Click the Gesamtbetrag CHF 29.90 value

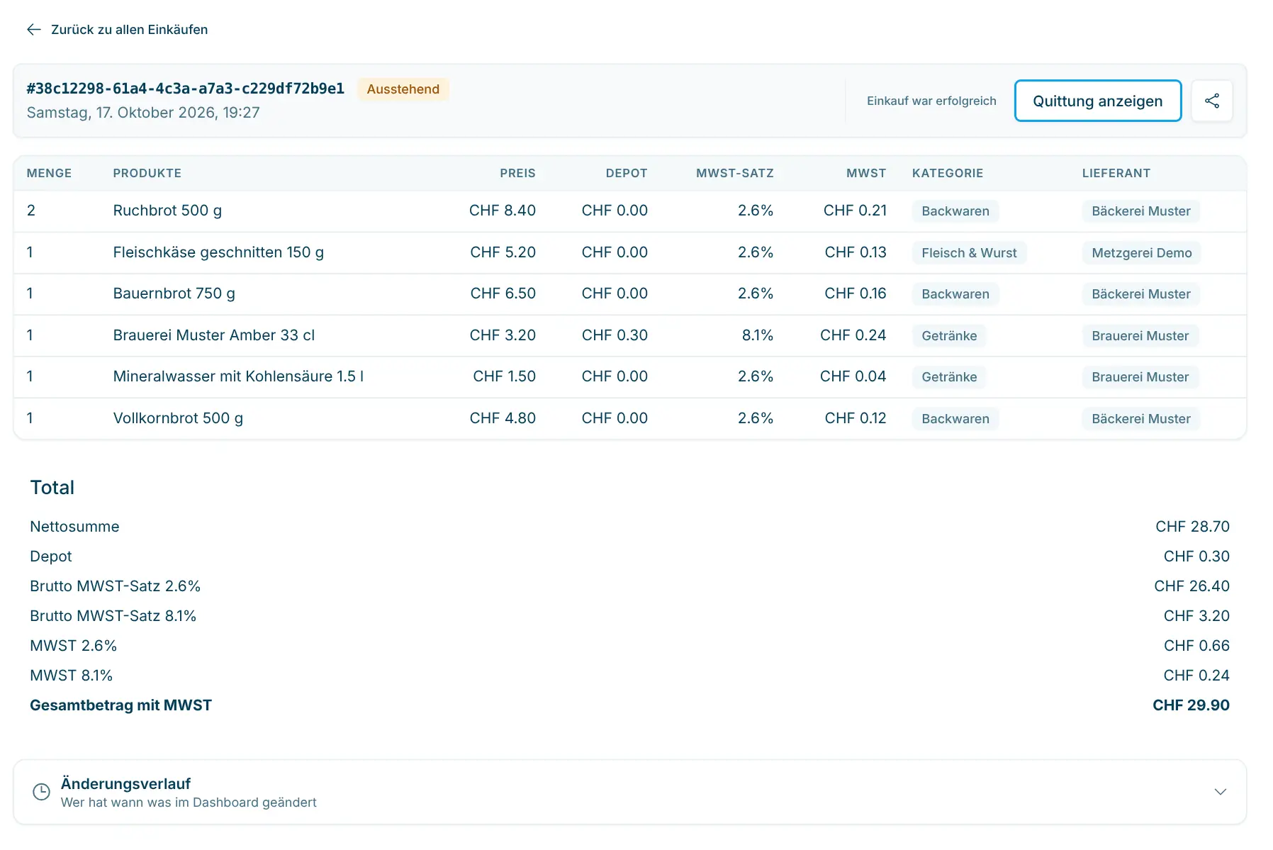[x=1191, y=705]
